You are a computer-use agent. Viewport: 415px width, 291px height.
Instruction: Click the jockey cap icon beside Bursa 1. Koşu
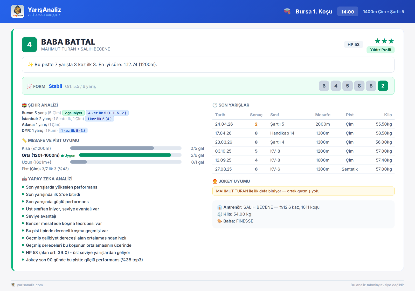click(287, 11)
